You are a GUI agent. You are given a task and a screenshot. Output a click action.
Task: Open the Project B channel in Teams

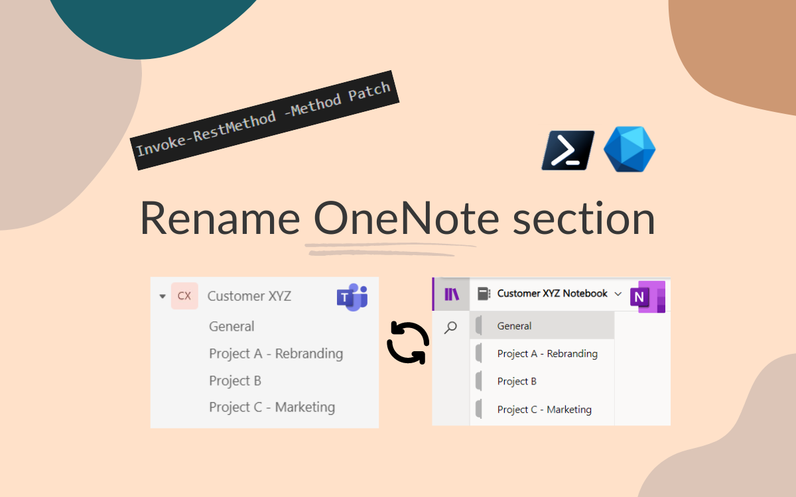(x=235, y=380)
